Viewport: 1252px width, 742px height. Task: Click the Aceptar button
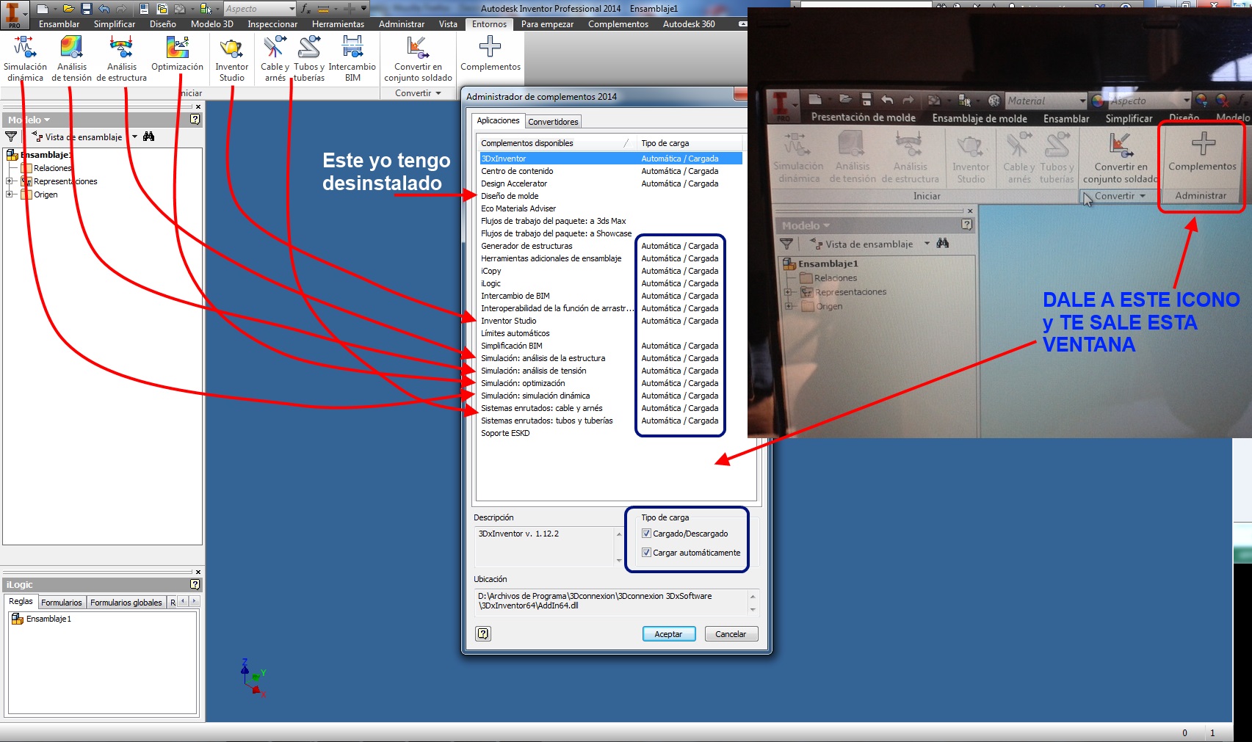coord(668,633)
